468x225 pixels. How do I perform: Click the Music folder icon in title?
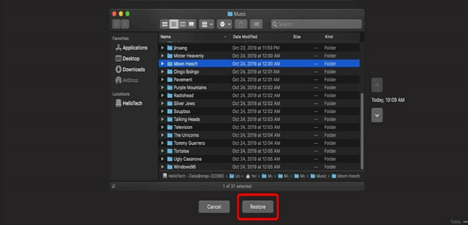(x=230, y=14)
